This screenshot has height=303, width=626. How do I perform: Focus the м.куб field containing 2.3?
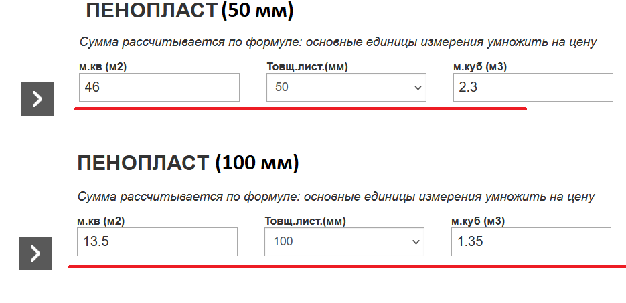coord(533,88)
